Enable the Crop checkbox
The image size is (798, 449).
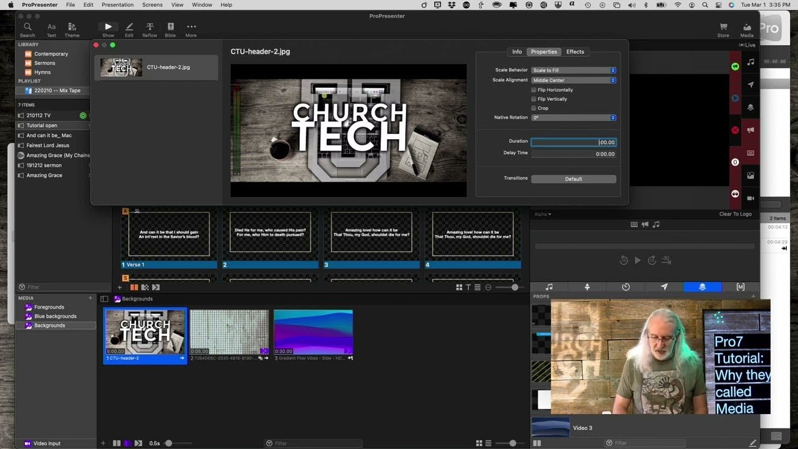[534, 108]
